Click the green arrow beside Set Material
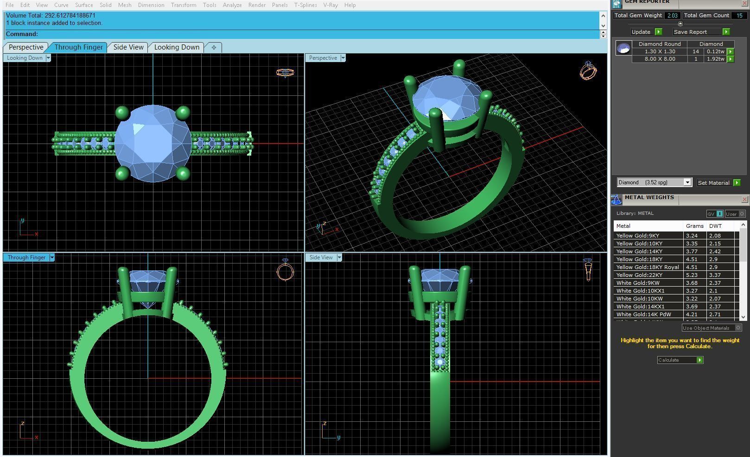The height and width of the screenshot is (457, 750). (x=737, y=183)
